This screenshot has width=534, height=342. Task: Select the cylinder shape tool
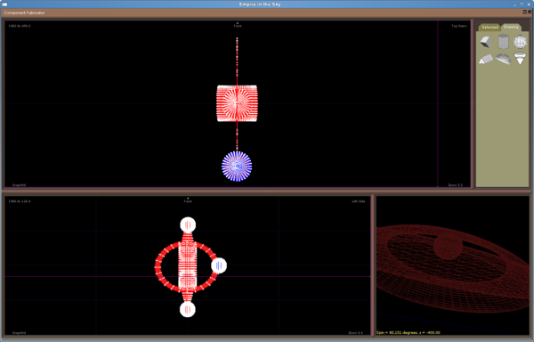pos(503,42)
